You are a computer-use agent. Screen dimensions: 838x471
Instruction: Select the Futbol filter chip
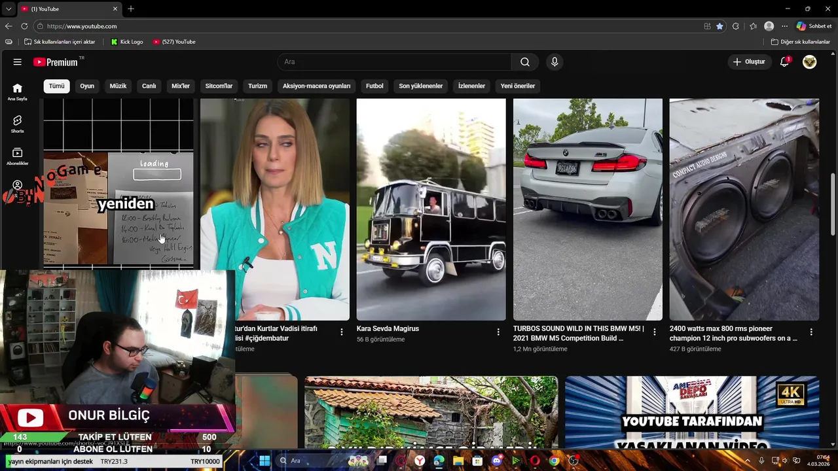pos(374,86)
